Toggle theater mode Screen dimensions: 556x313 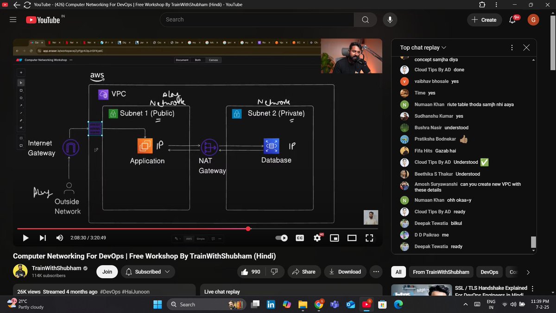click(352, 238)
